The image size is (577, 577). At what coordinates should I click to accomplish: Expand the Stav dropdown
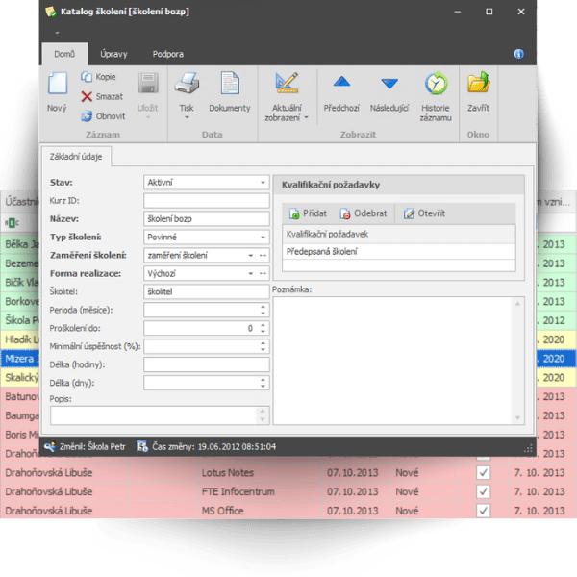[x=263, y=182]
